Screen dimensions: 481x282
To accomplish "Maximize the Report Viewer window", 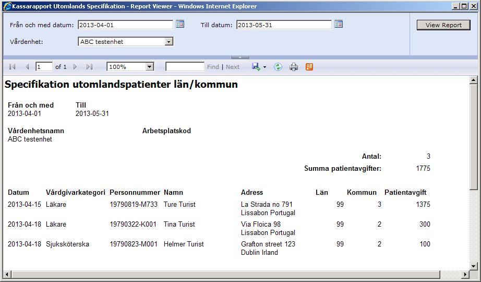I will (464, 6).
